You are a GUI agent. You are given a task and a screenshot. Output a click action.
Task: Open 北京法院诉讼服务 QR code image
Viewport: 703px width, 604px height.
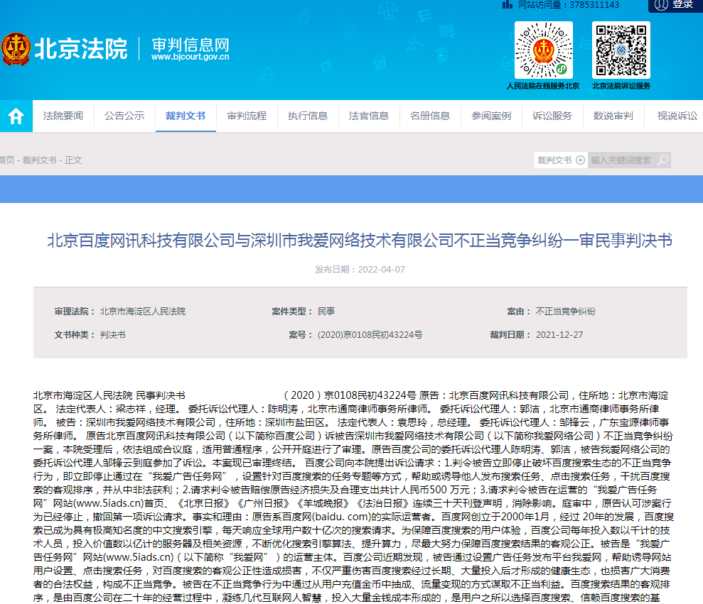point(621,50)
